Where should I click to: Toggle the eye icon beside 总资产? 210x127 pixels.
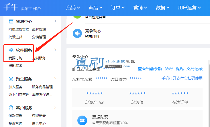click(101, 102)
